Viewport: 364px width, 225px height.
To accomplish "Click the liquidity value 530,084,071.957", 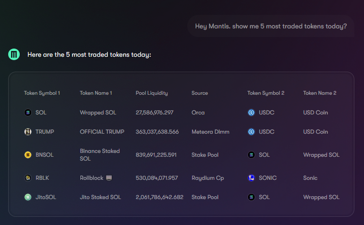I will tap(156, 178).
